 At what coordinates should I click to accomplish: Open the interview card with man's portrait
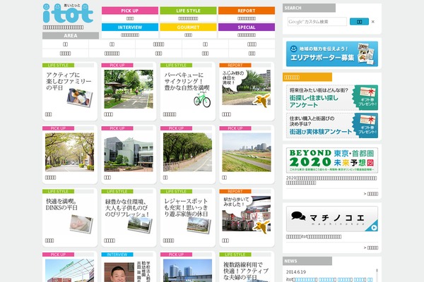pyautogui.click(x=129, y=267)
